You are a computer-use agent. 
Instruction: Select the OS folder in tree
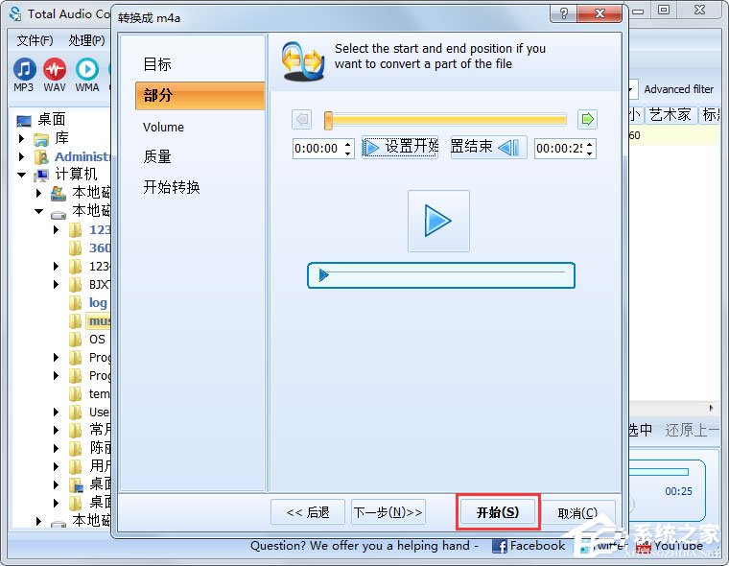coord(97,339)
